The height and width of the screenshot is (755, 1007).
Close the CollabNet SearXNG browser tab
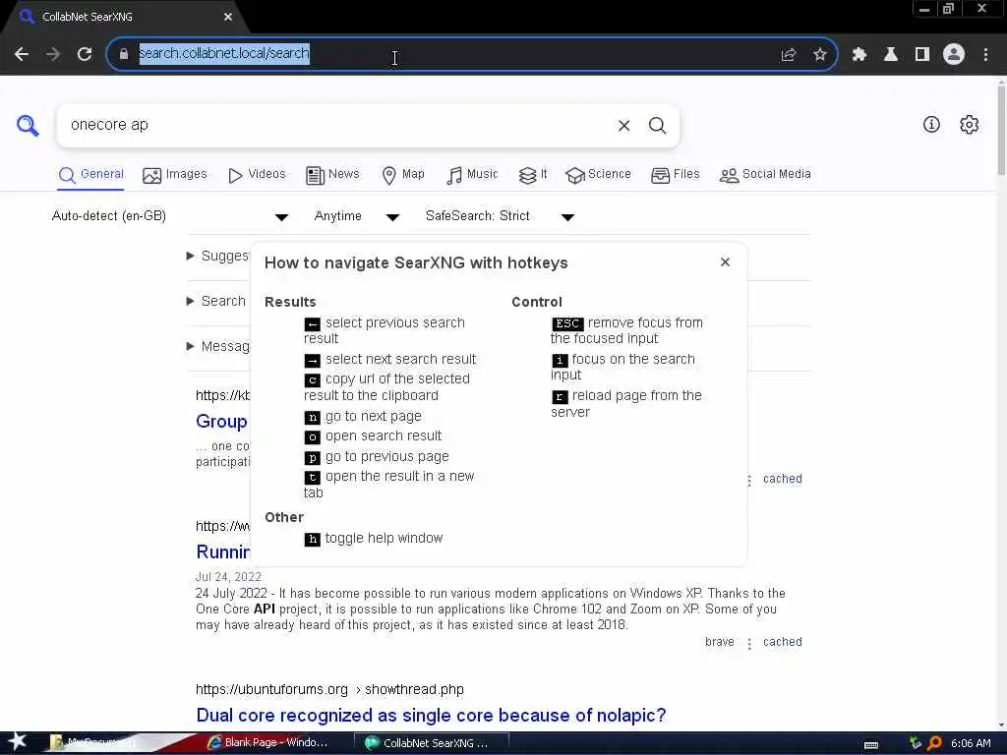click(x=228, y=17)
